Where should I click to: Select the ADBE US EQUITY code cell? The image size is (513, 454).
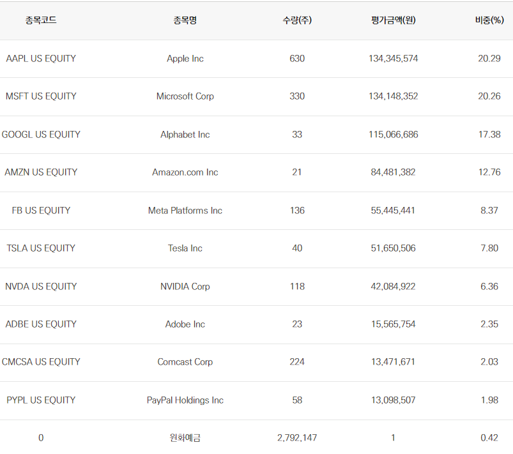[x=41, y=324]
